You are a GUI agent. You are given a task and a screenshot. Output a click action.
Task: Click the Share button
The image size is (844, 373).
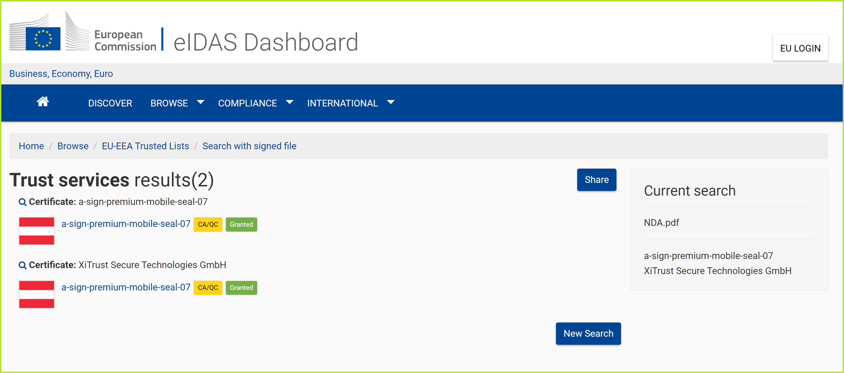tap(596, 180)
